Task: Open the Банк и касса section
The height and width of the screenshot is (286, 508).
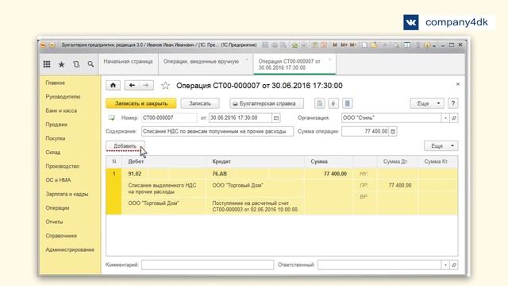Action: tap(61, 111)
